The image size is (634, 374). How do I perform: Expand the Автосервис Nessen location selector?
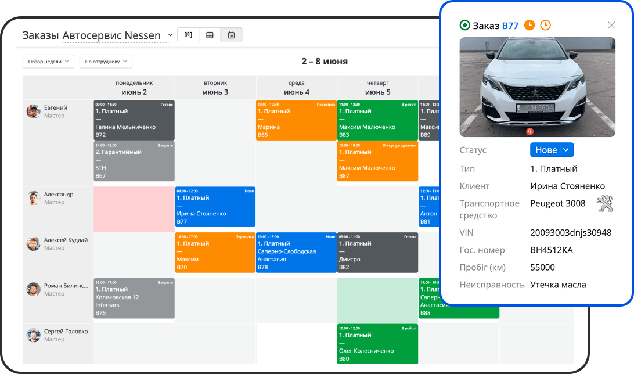tap(170, 35)
